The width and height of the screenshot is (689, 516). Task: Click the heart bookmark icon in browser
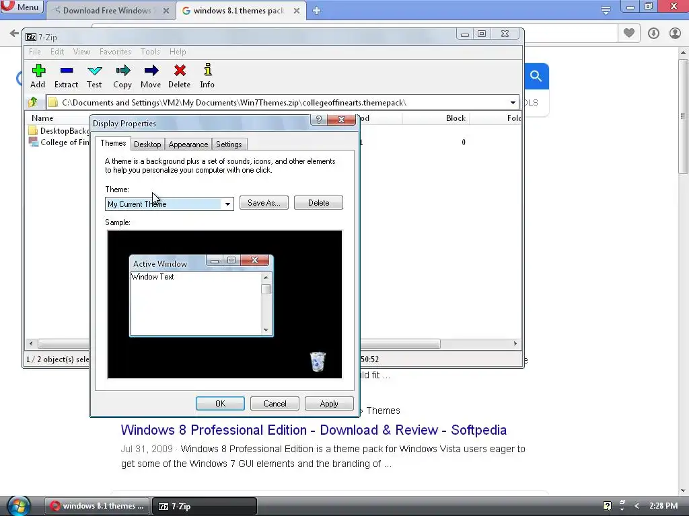tap(629, 33)
